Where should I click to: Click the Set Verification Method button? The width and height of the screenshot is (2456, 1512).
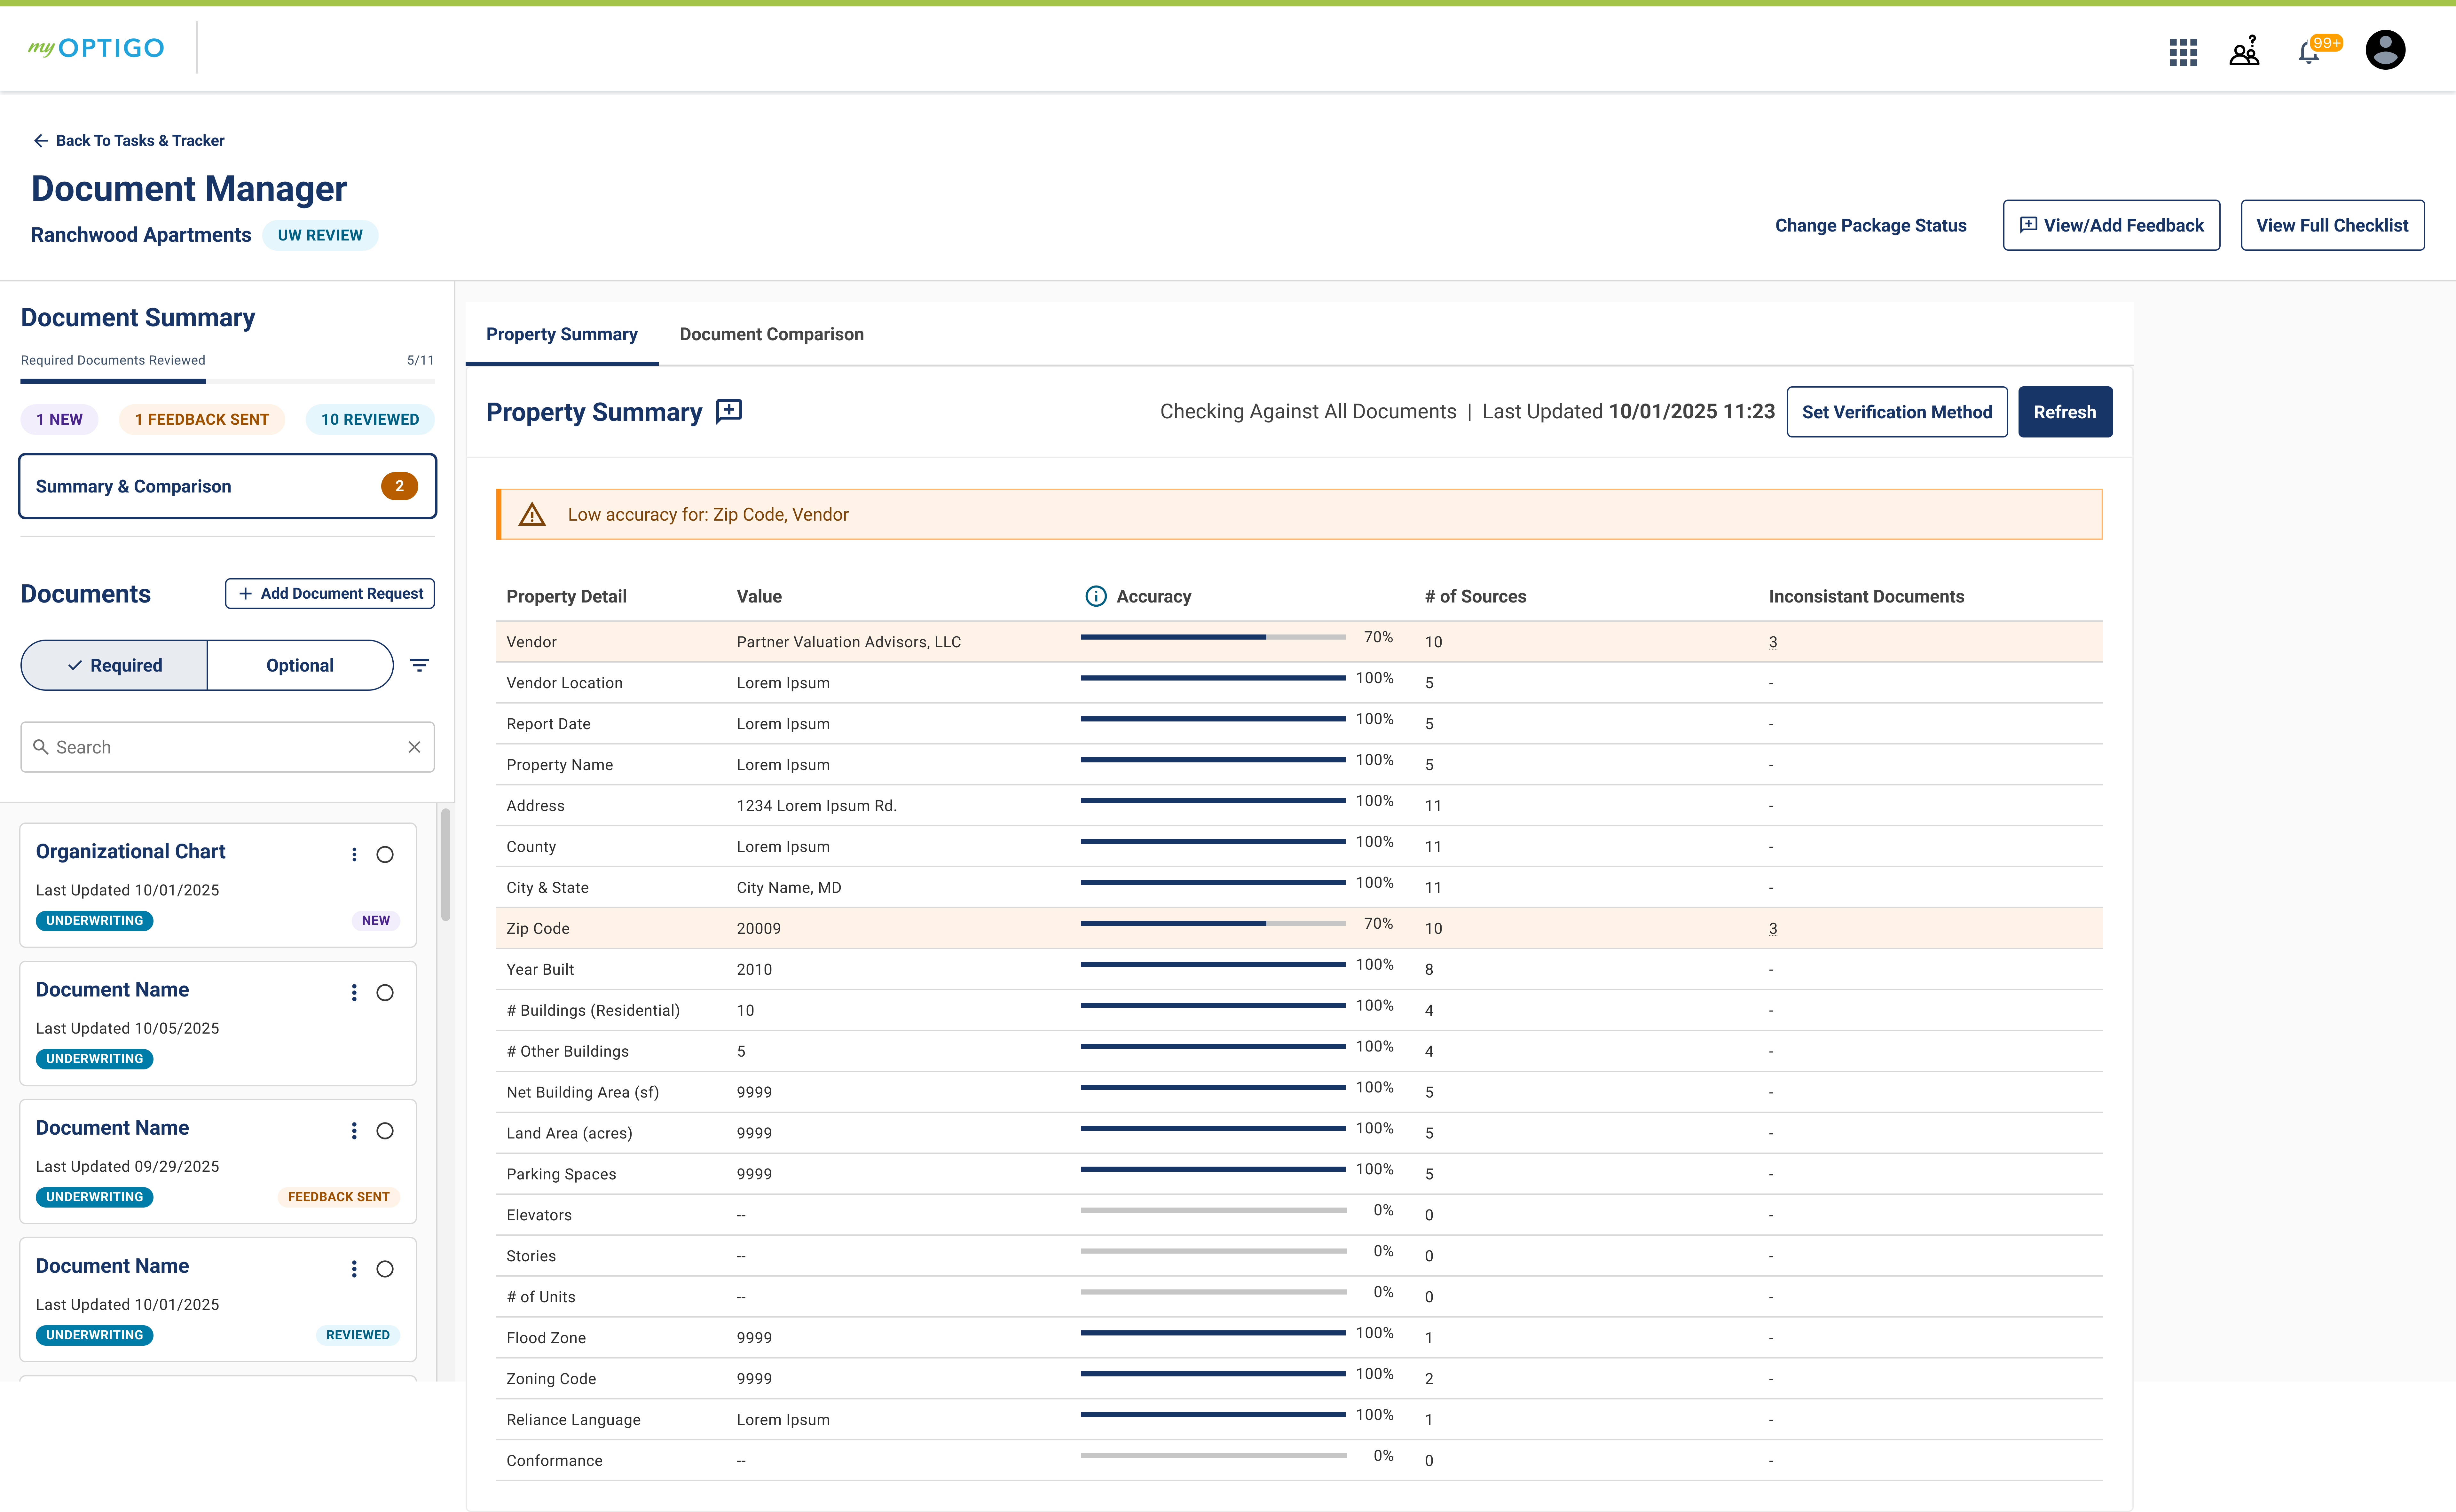click(x=1897, y=412)
